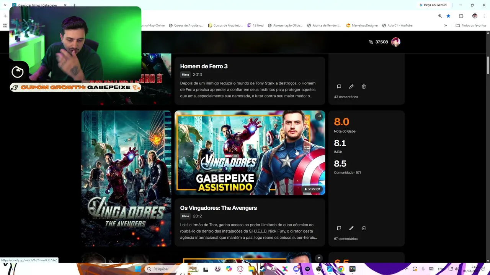Click the Vingadores description text

click(249, 231)
